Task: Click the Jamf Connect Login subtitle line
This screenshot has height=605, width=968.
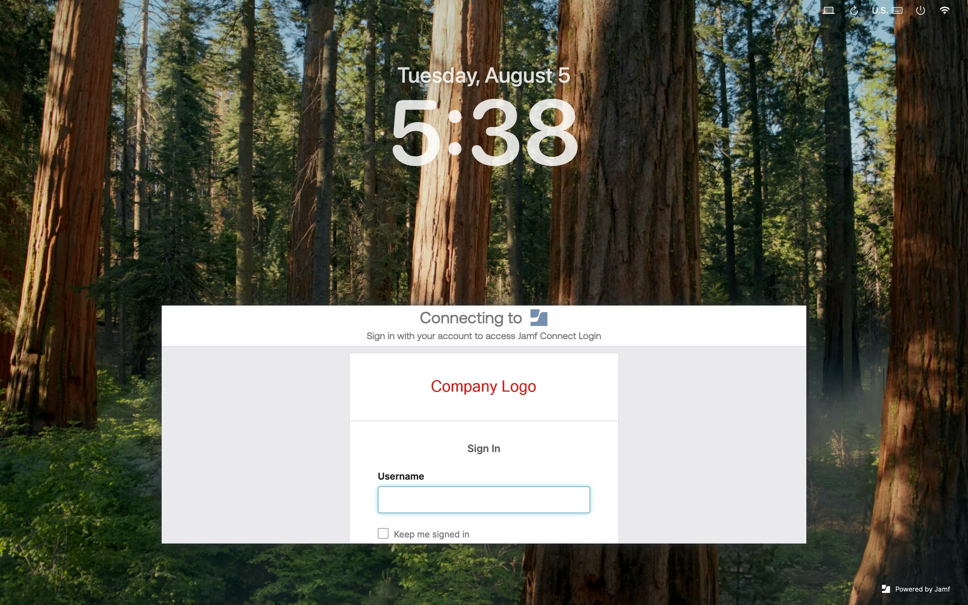Action: [484, 336]
